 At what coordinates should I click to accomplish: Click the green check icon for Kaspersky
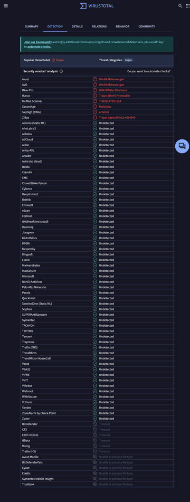[x=94, y=249]
